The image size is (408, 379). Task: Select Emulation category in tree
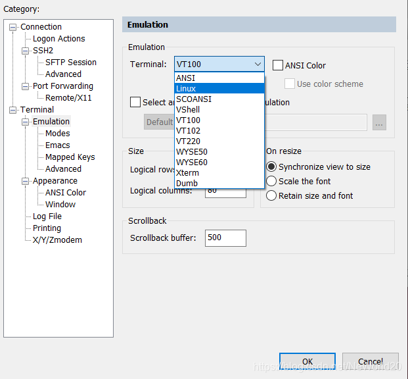[51, 122]
